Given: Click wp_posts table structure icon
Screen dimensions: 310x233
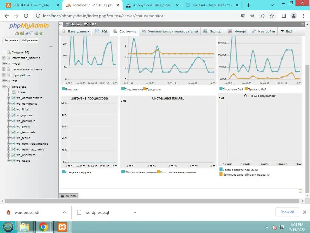Looking at the screenshot, I should coord(13,127).
